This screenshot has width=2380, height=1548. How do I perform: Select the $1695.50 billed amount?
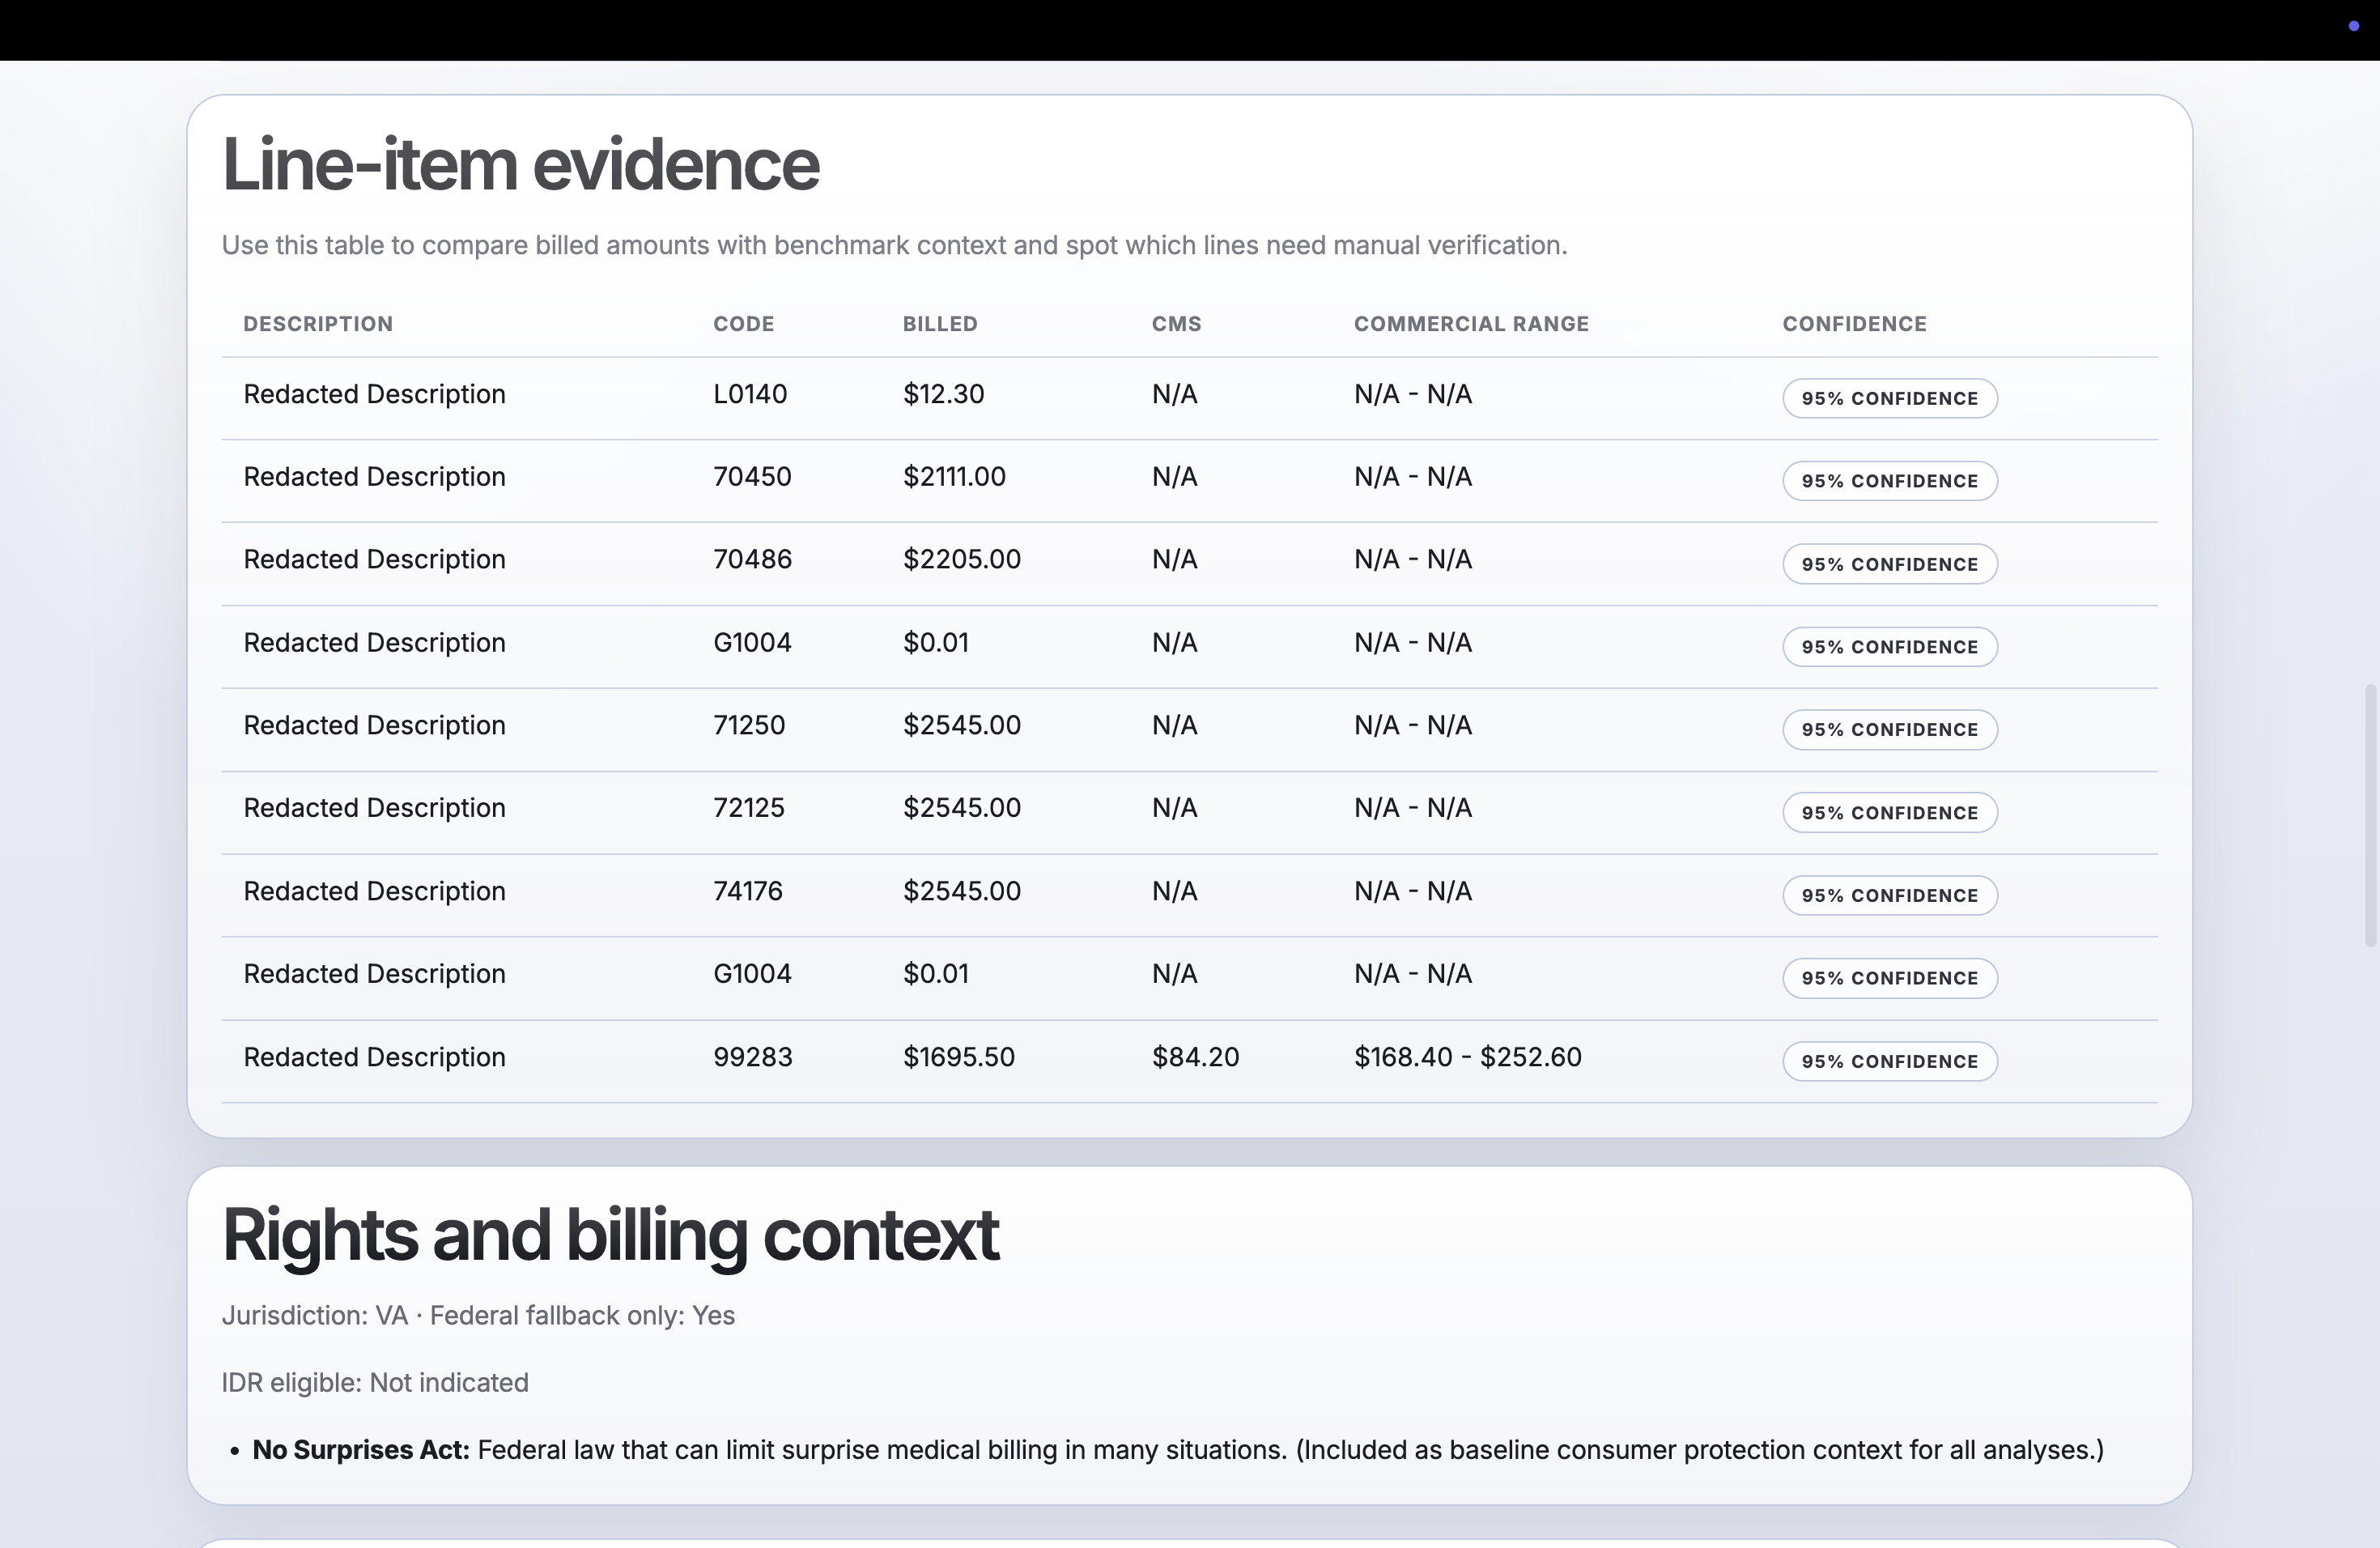coord(958,1057)
